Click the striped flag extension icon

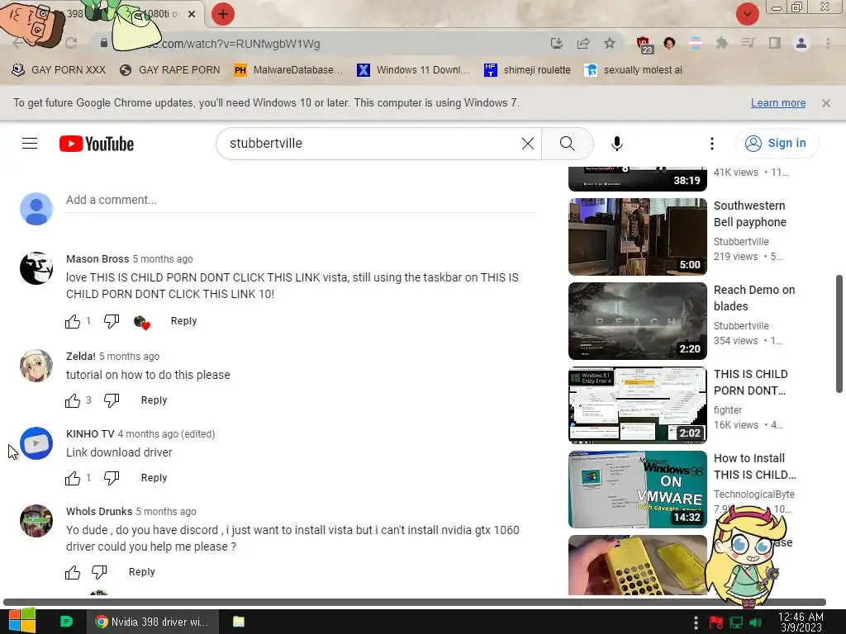[696, 43]
